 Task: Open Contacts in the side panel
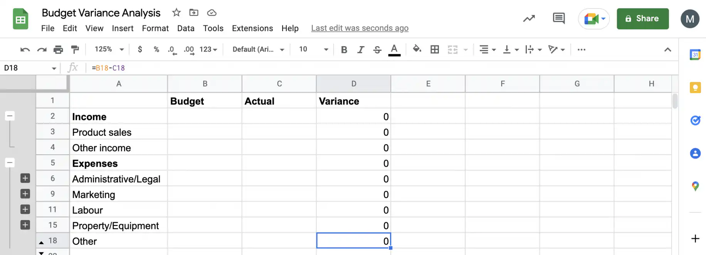pos(695,153)
